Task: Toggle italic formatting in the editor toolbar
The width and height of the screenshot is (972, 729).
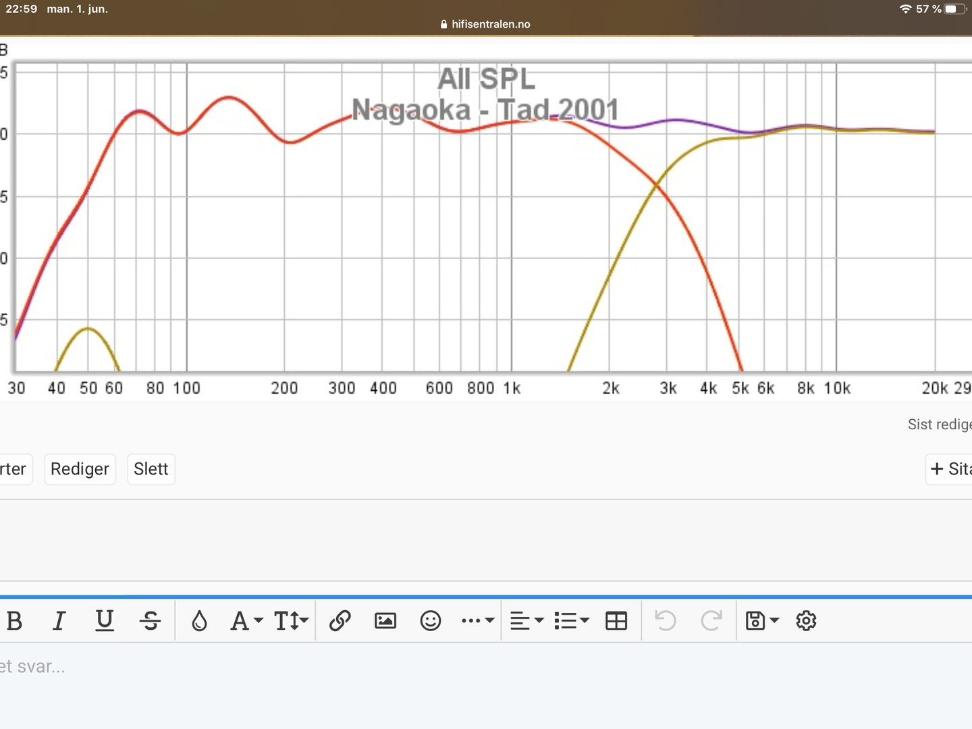Action: (x=59, y=620)
